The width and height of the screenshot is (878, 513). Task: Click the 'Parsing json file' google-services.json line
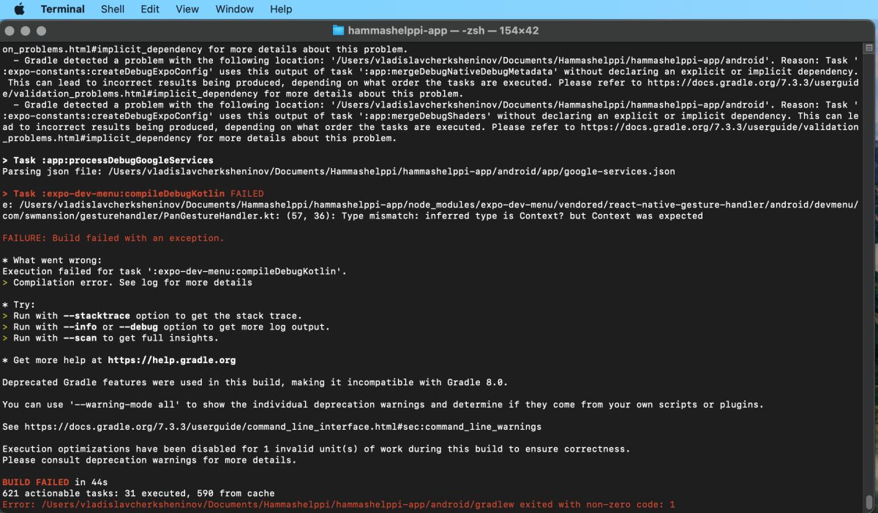339,172
